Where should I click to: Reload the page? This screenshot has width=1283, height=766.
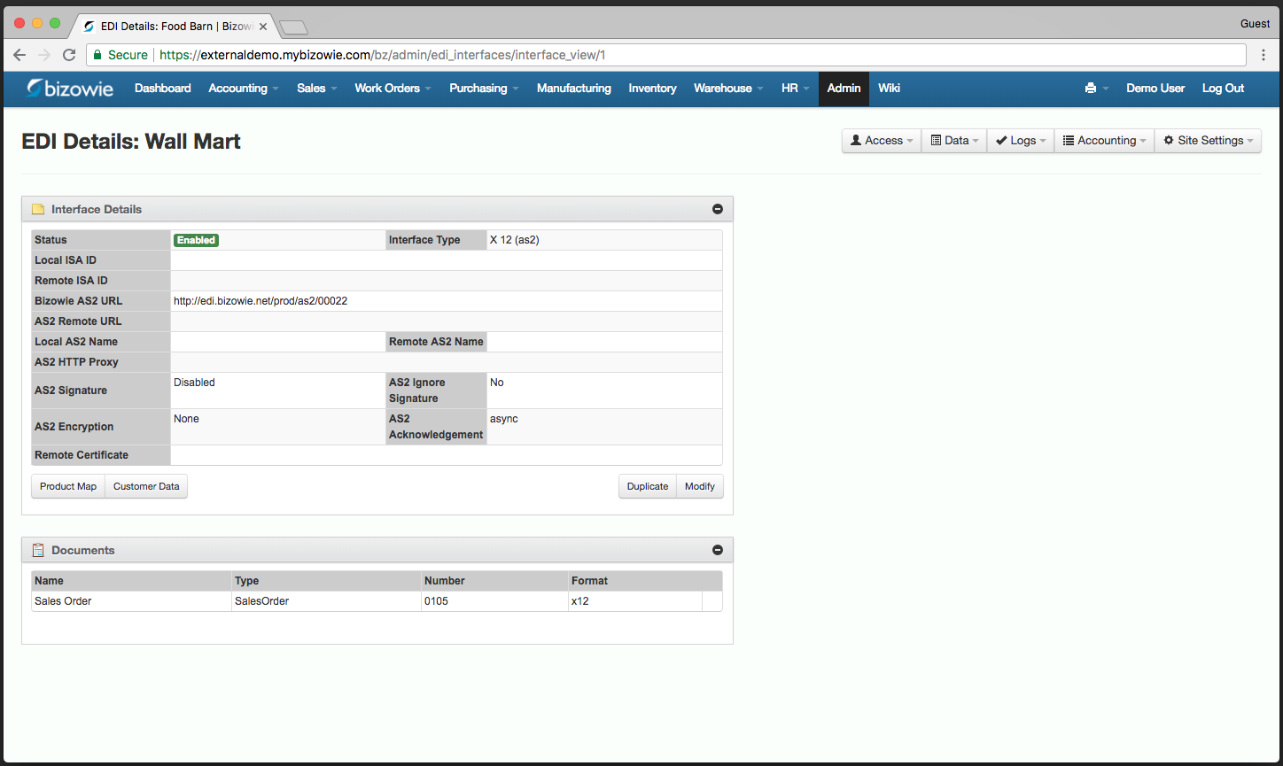[69, 55]
